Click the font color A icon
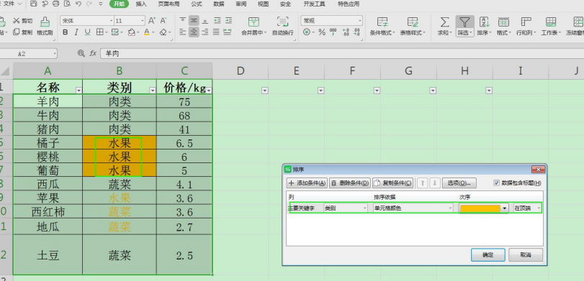 pos(147,32)
